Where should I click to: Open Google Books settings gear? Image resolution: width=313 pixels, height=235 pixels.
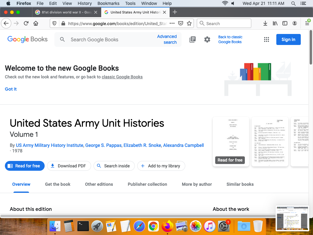click(x=207, y=39)
